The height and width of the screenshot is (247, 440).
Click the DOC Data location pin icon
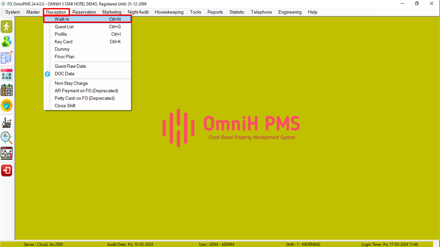(x=47, y=74)
